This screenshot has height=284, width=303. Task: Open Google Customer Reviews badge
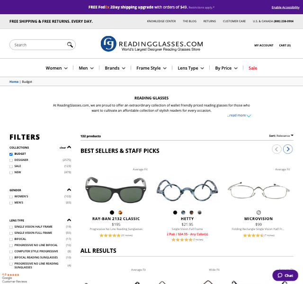click(15, 278)
